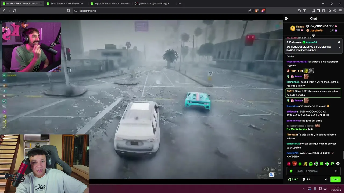344x193 pixels.
Task: Open the Brave Wallet icon
Action: coord(324,11)
